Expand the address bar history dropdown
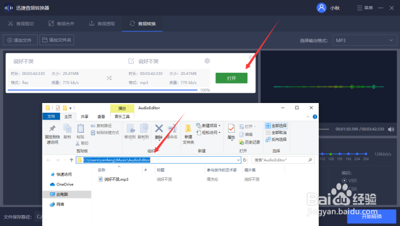Screen dimensions: 400x226 [x=238, y=160]
